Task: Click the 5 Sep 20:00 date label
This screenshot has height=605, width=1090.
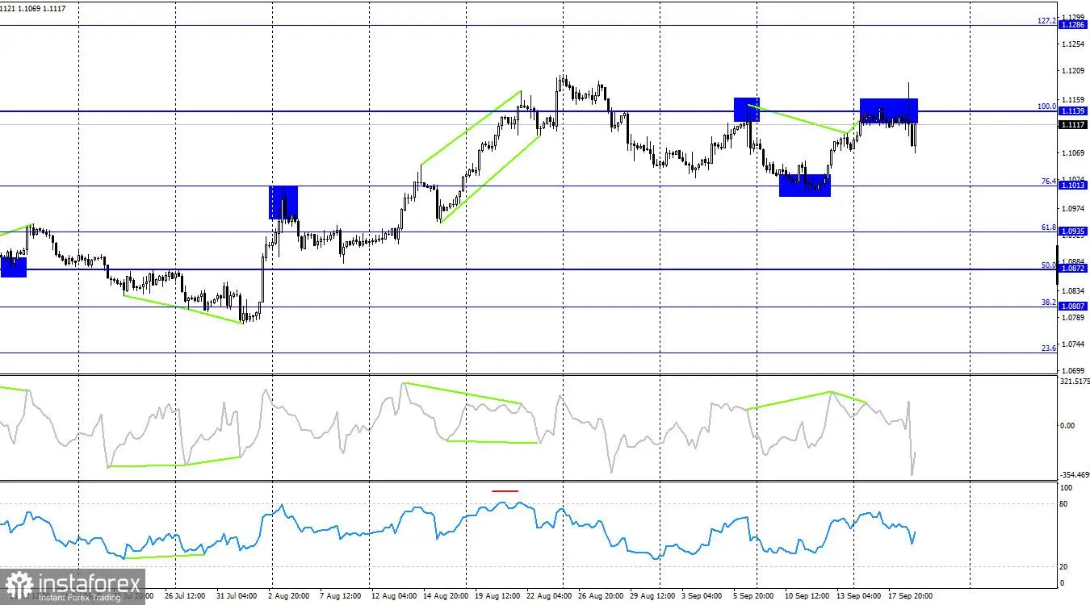Action: click(x=754, y=596)
